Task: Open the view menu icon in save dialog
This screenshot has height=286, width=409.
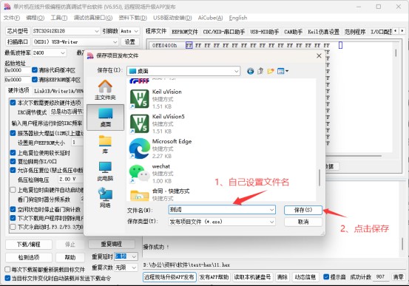Action: [283, 71]
